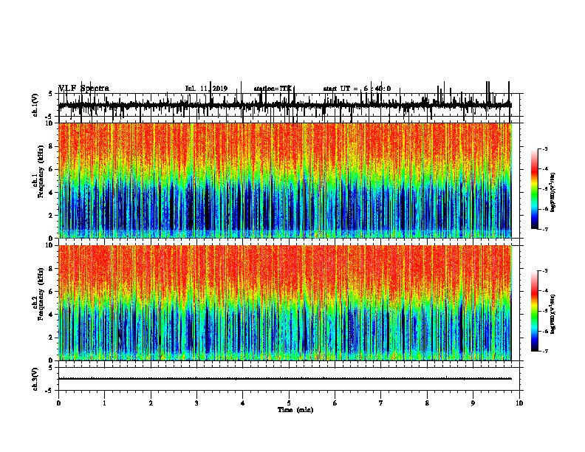Click the "station=ITK" label

coord(273,89)
